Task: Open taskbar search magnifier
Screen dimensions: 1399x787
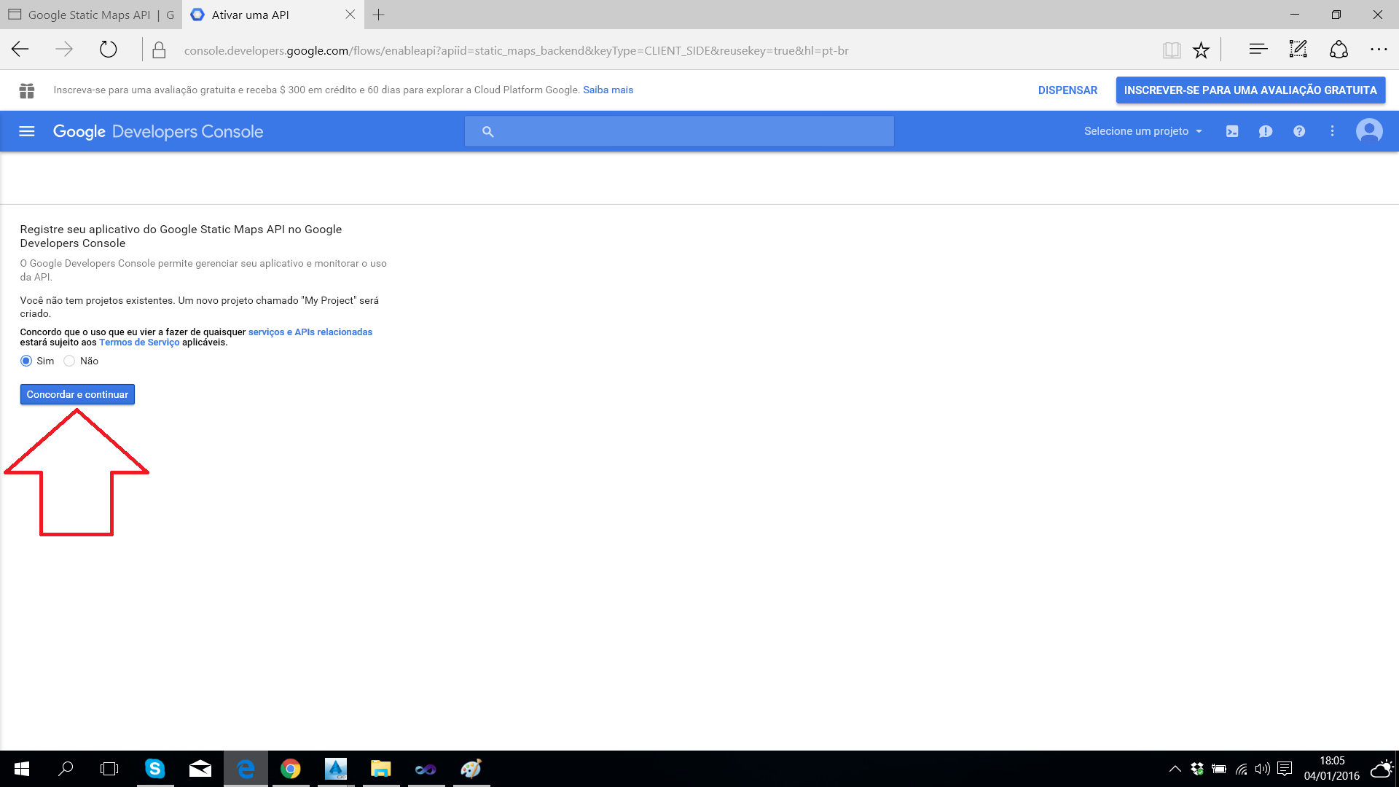Action: click(66, 769)
